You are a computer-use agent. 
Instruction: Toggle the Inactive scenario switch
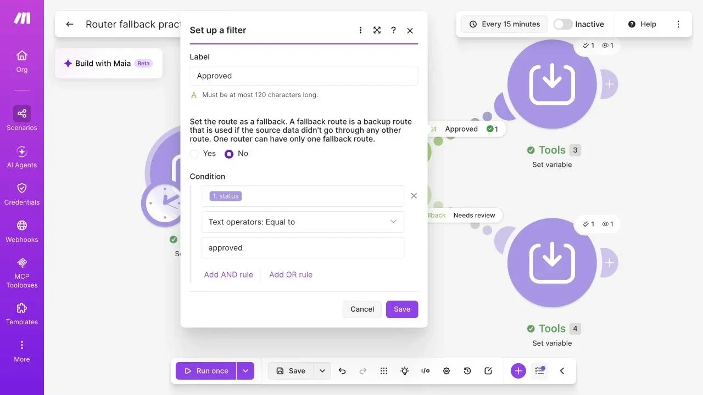coord(563,24)
